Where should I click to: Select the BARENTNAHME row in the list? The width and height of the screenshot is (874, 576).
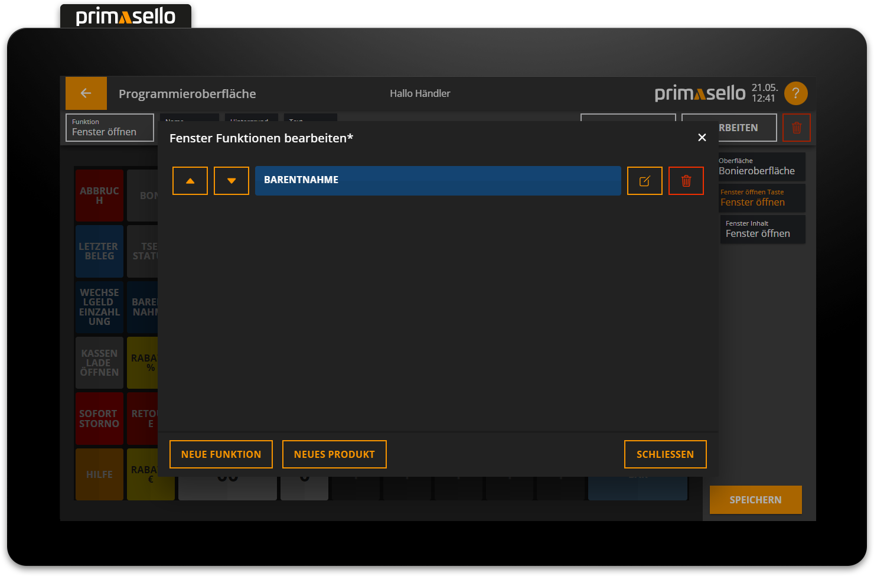tap(438, 181)
